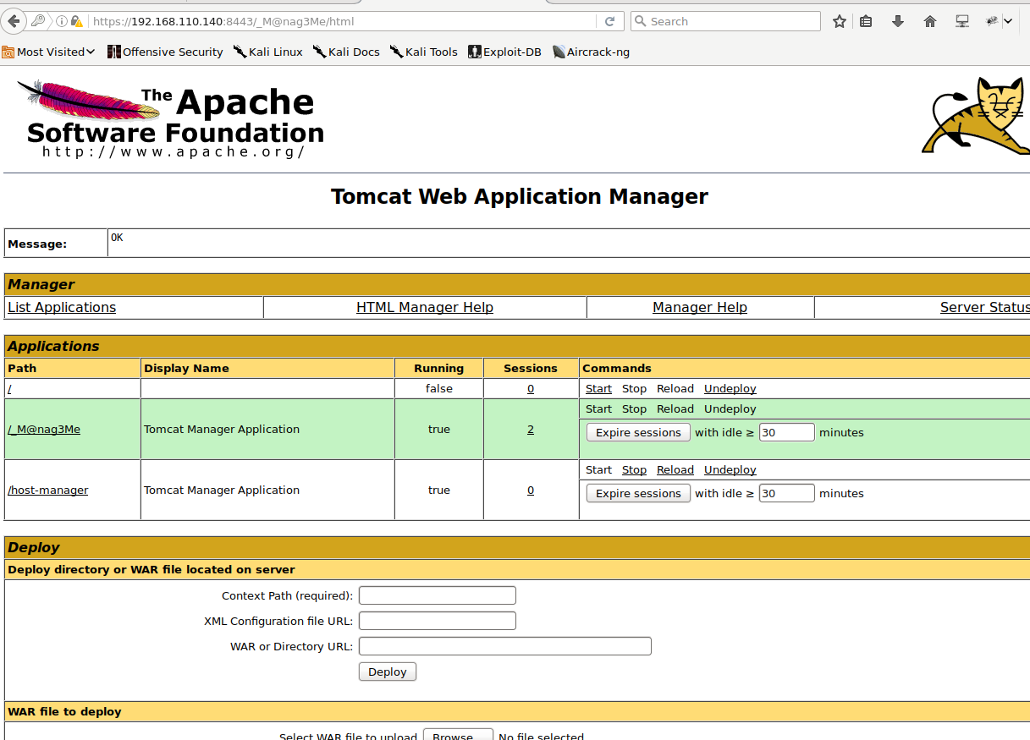
Task: Click the "Tomcat Manager Application" name in host-manager row
Action: point(222,490)
